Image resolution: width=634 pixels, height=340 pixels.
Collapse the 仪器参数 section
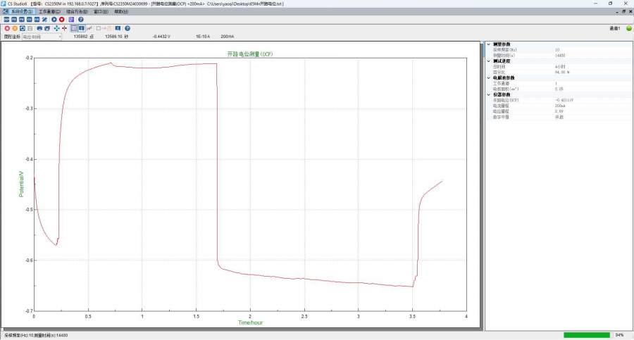(x=489, y=94)
